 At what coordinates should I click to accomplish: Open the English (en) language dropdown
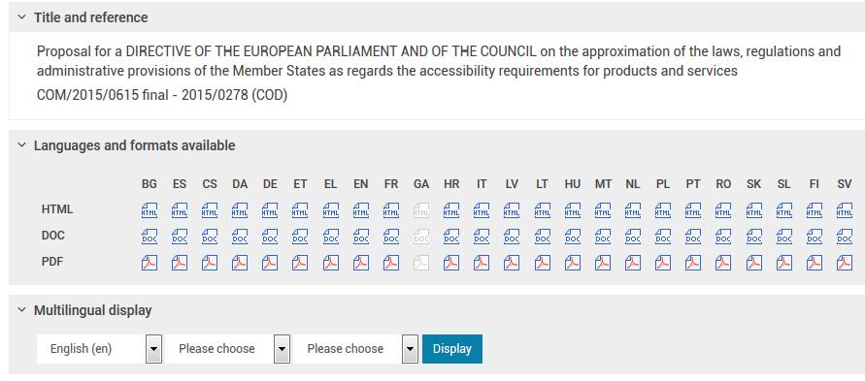click(x=99, y=349)
